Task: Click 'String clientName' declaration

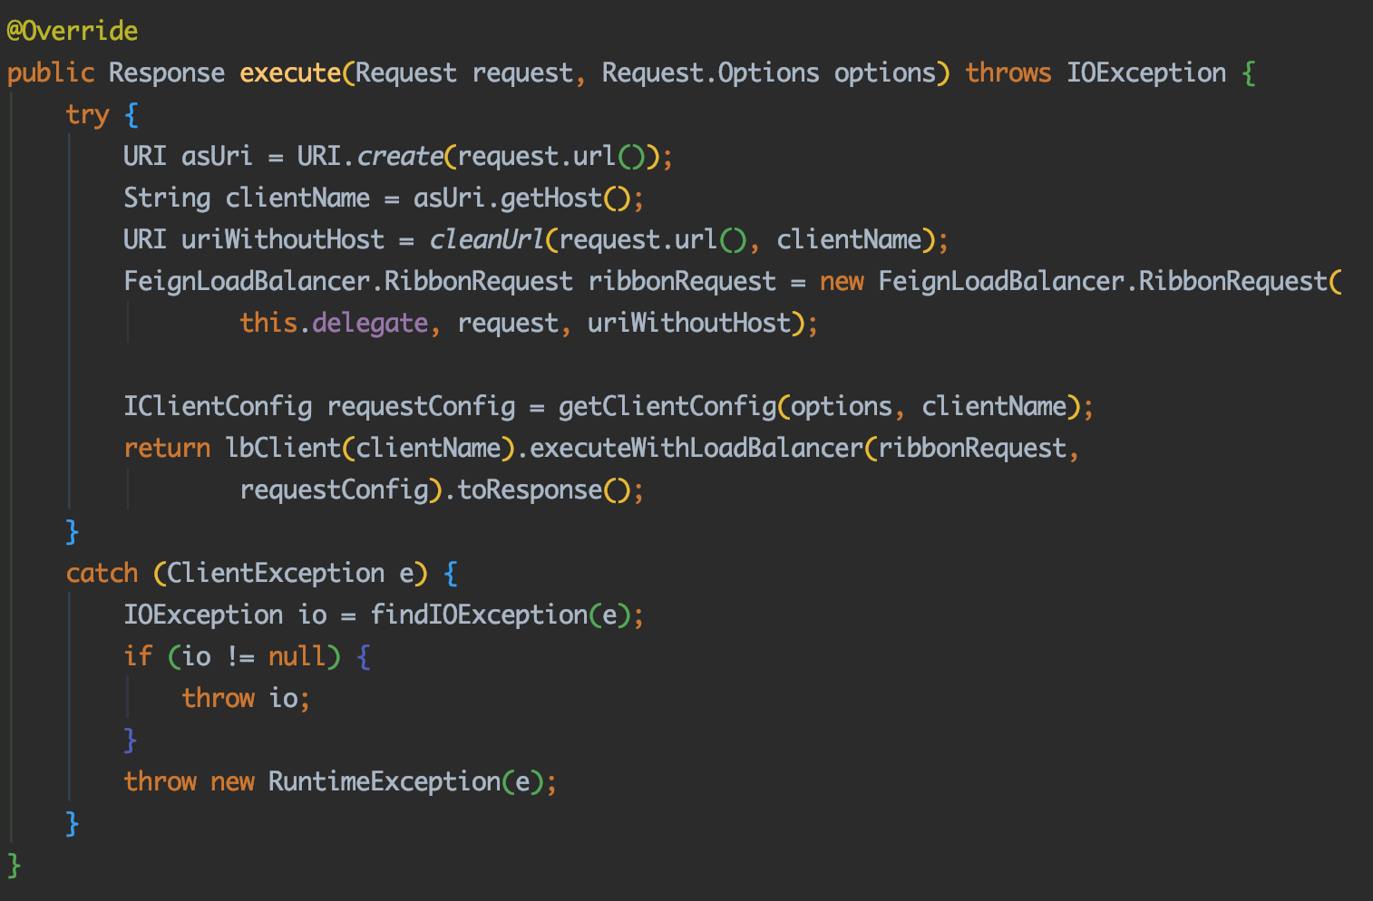Action: [x=247, y=198]
